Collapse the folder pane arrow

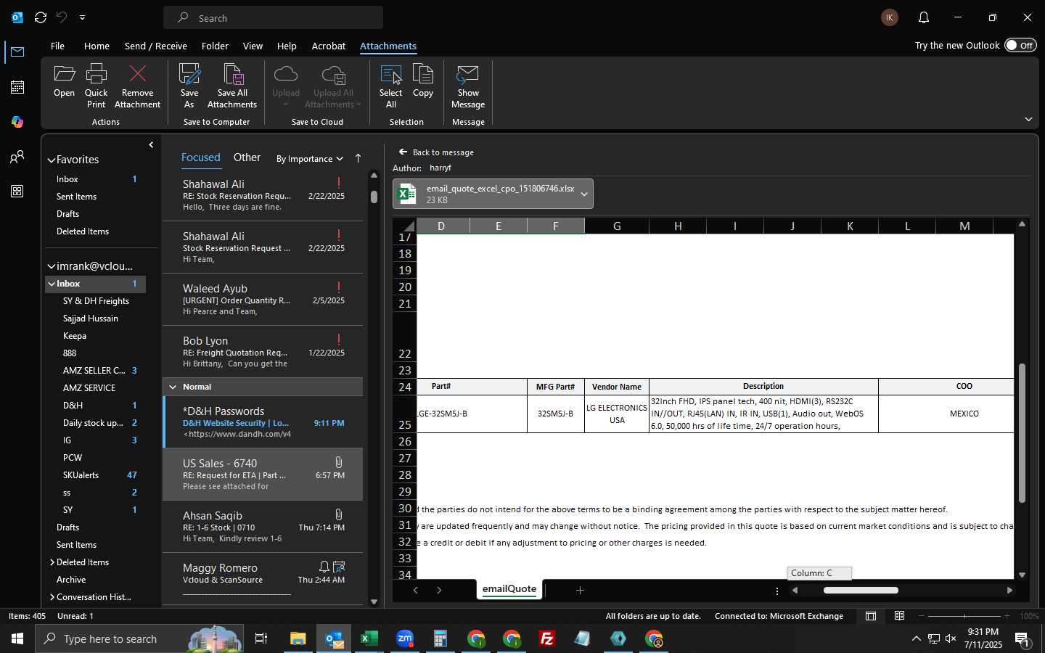[151, 145]
